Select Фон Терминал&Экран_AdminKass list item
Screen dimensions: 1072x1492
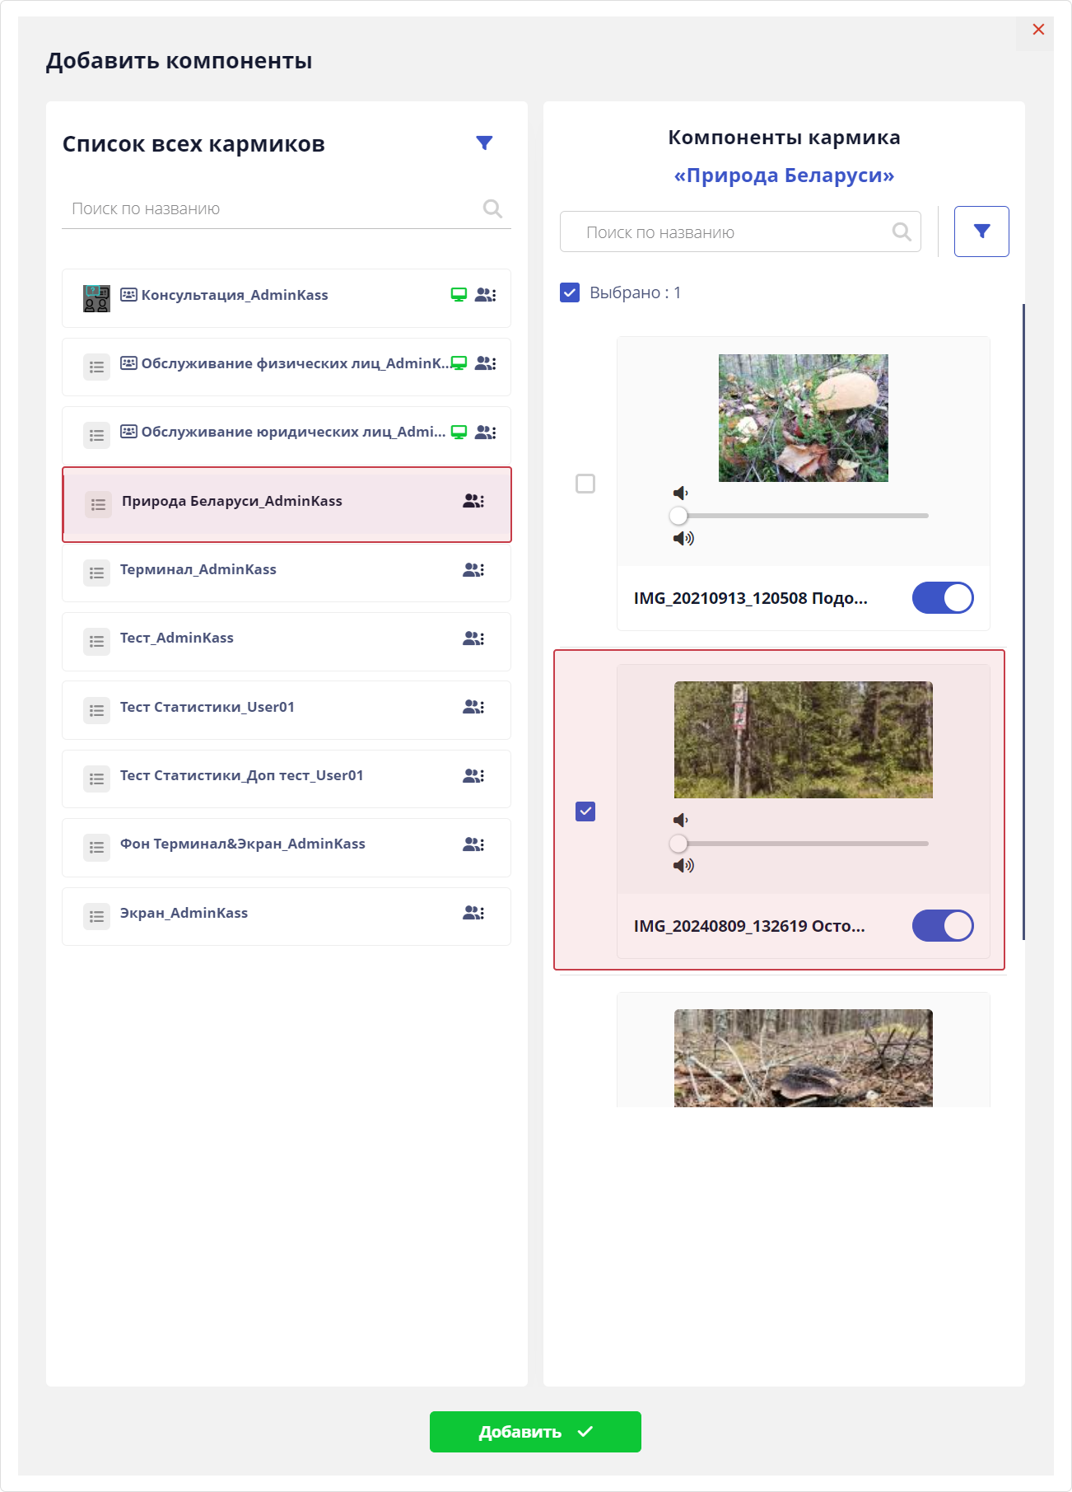(x=243, y=844)
